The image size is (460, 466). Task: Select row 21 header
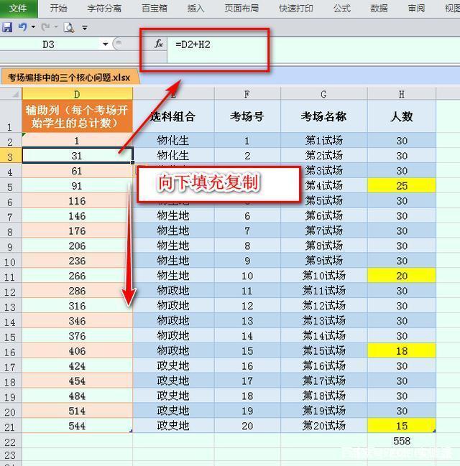tap(11, 427)
